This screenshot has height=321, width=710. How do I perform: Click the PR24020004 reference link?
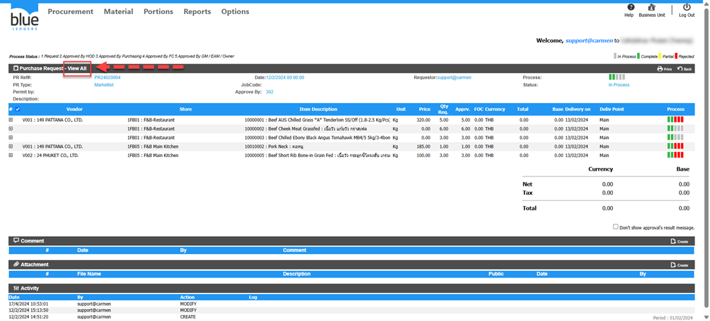pos(107,78)
